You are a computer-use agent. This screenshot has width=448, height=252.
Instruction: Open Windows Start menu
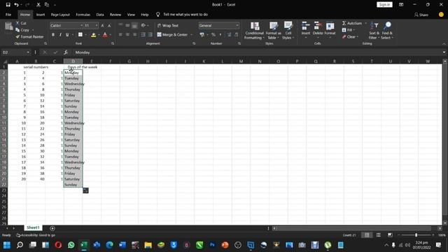pos(7,245)
